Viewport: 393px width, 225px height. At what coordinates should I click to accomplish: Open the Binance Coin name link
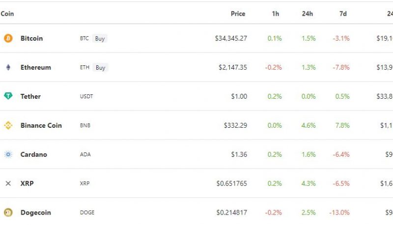pyautogui.click(x=41, y=125)
